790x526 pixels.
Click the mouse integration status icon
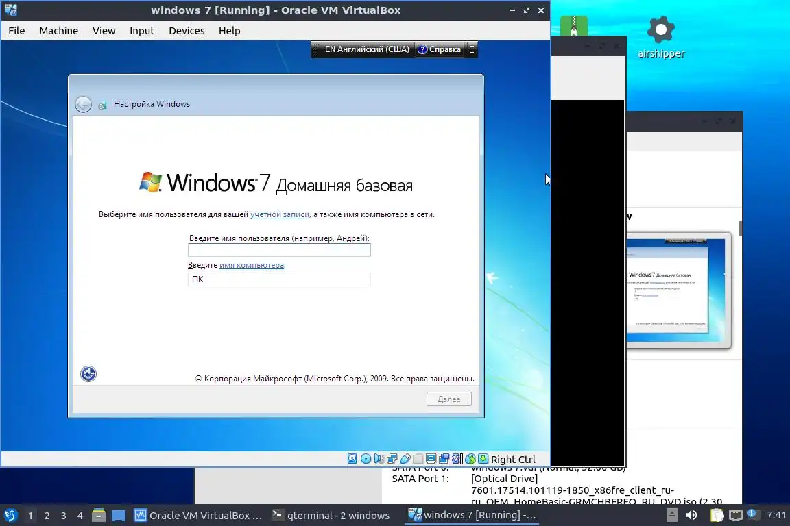tap(470, 459)
